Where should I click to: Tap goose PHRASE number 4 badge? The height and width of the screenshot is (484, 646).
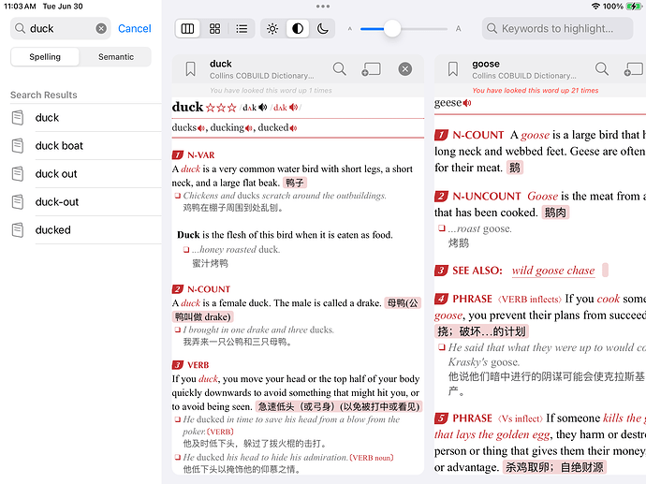click(441, 299)
